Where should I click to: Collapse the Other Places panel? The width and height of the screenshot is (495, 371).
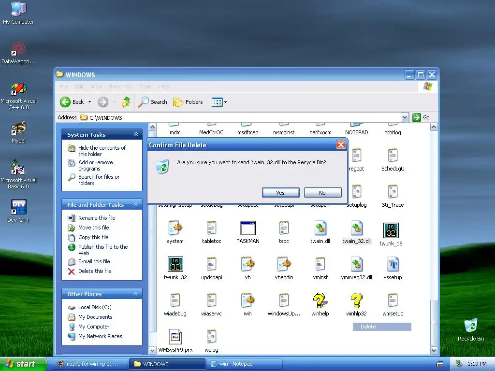136,294
